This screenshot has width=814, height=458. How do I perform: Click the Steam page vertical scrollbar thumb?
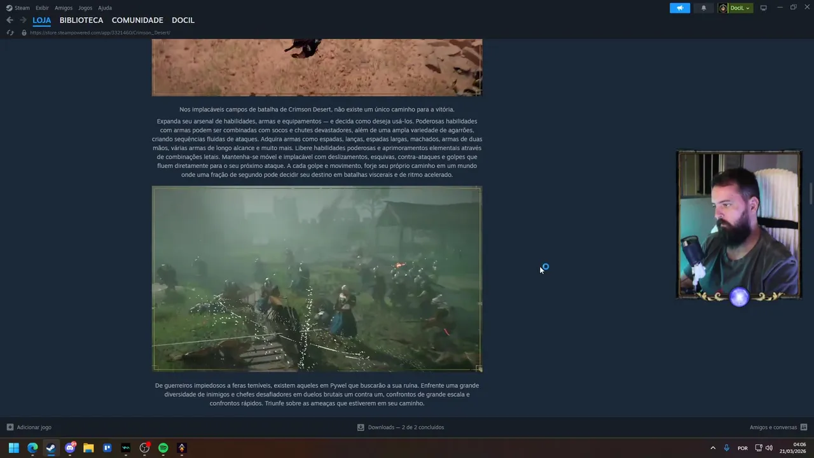pyautogui.click(x=811, y=194)
